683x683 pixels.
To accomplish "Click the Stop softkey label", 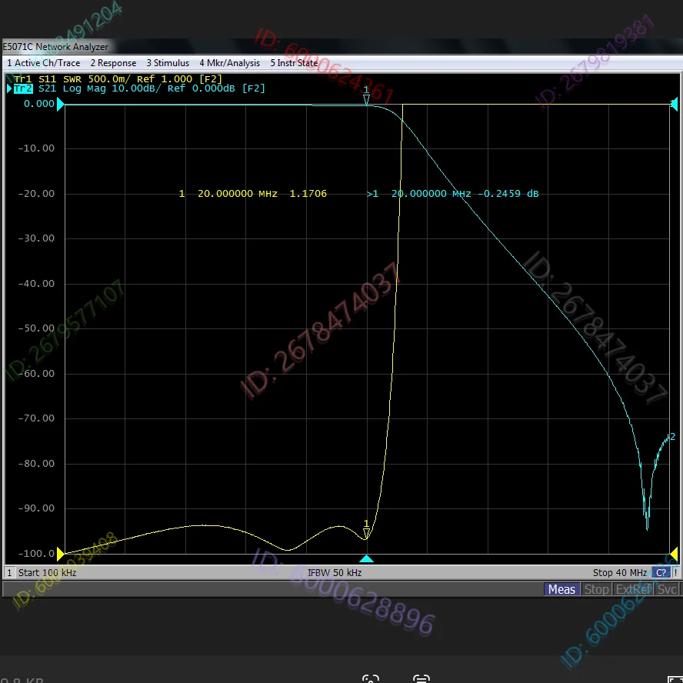I will pyautogui.click(x=597, y=589).
